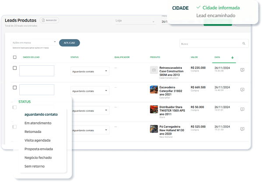
Task: Click the Cidade informada checkmark icon
Action: point(198,7)
